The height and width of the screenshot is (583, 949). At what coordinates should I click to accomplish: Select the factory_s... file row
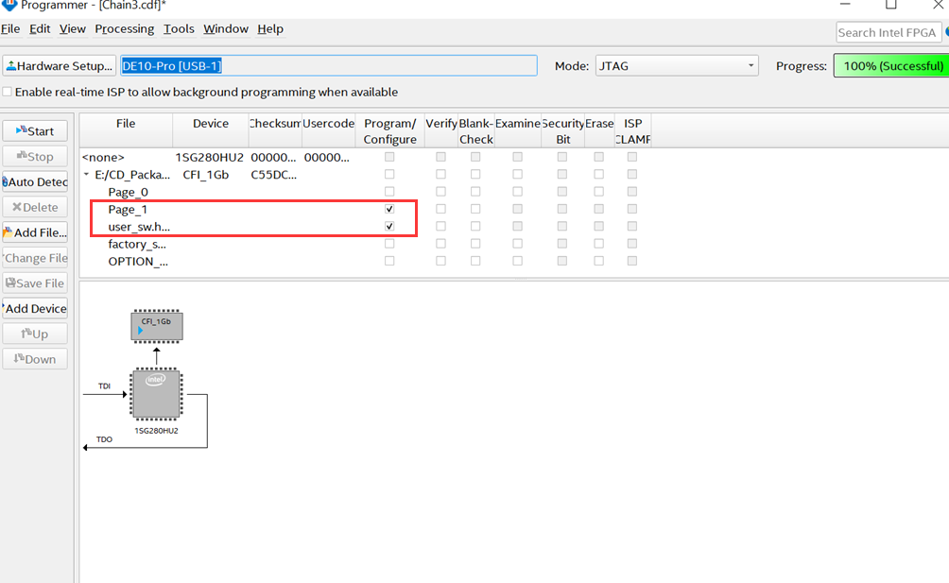point(137,245)
